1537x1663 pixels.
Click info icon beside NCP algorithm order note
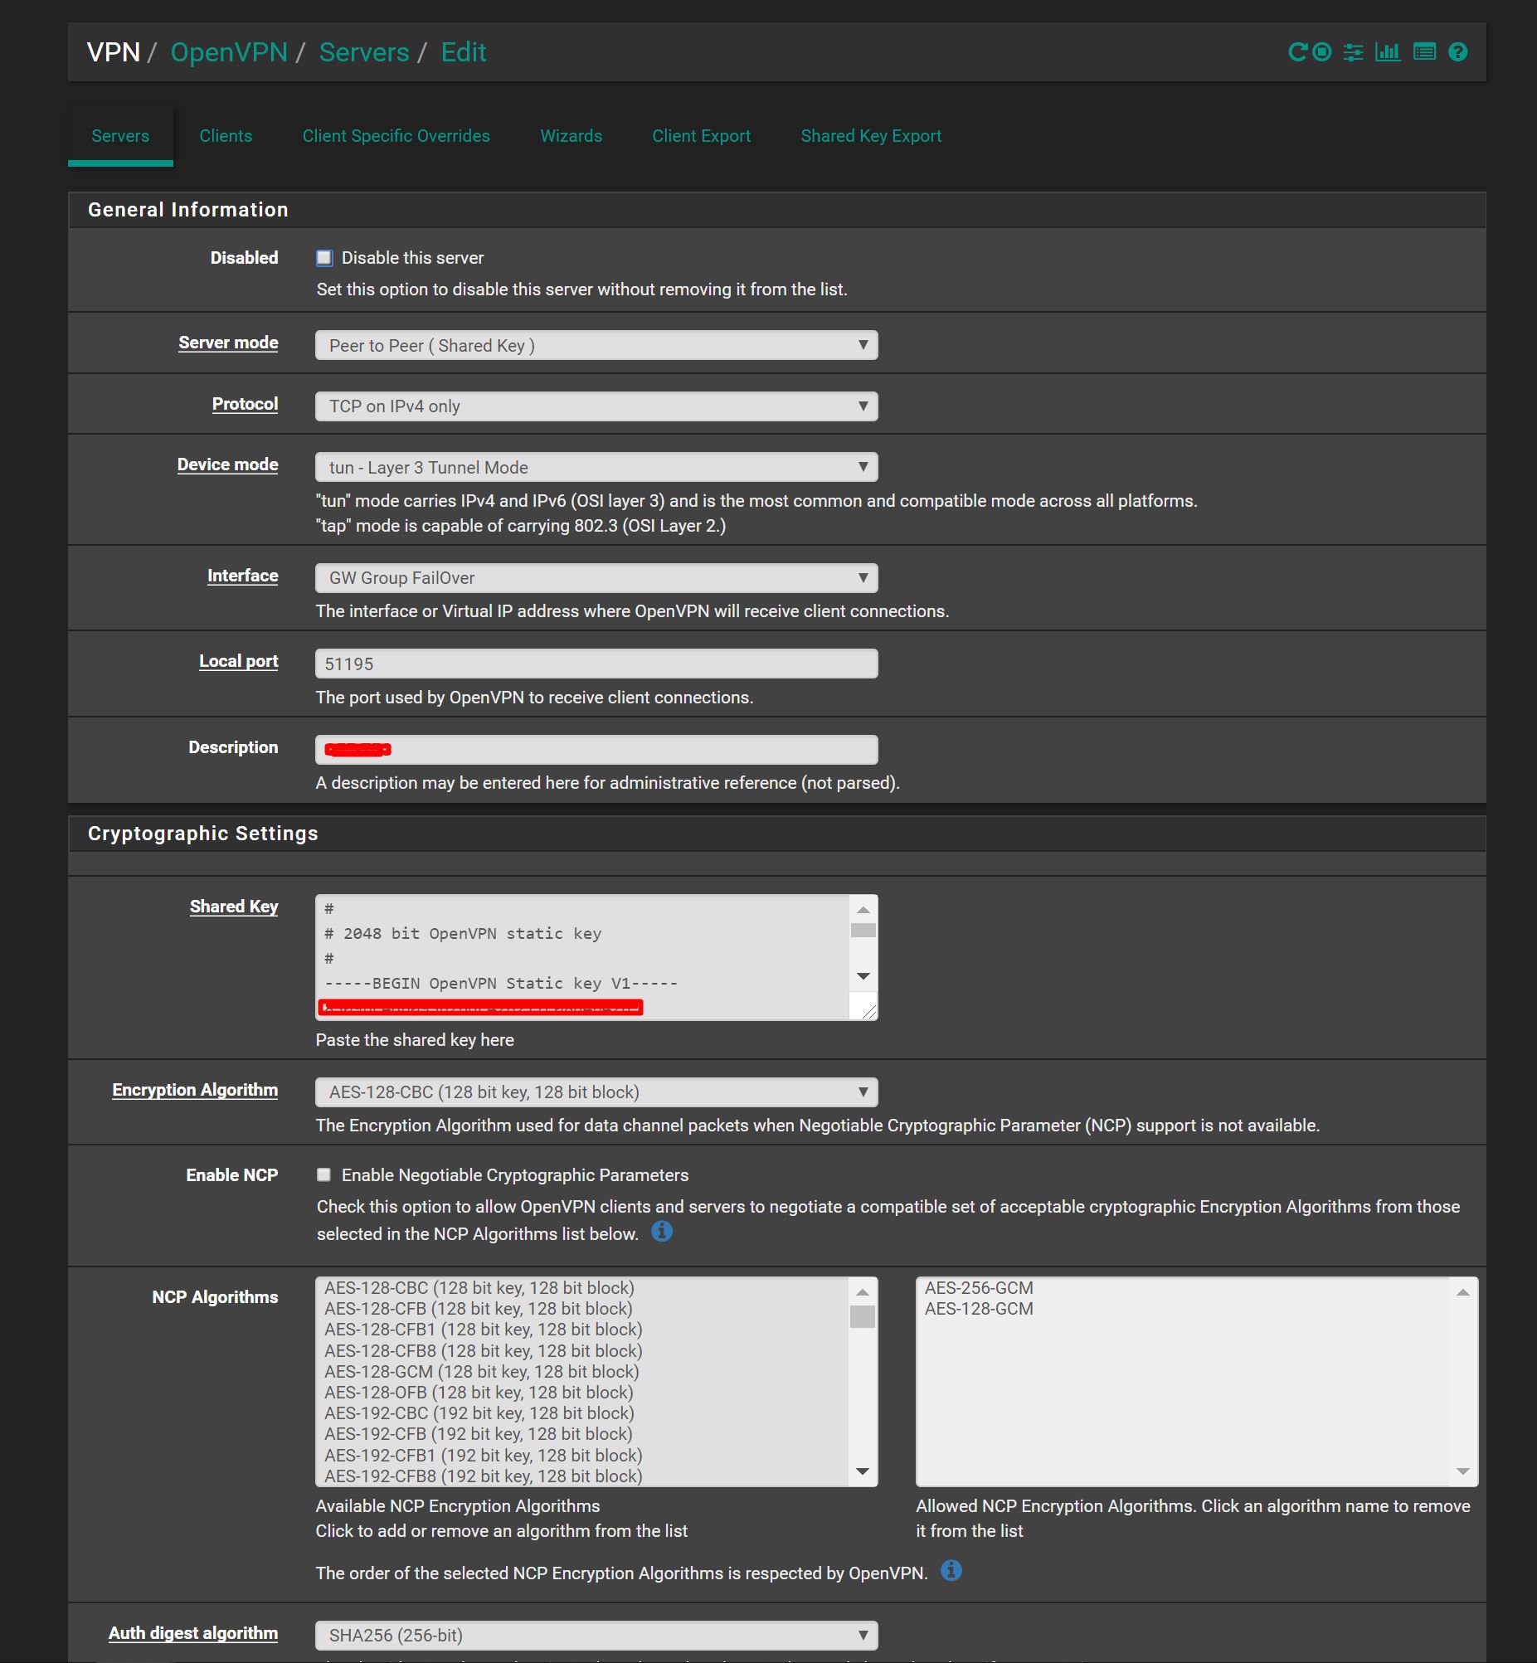point(951,1570)
